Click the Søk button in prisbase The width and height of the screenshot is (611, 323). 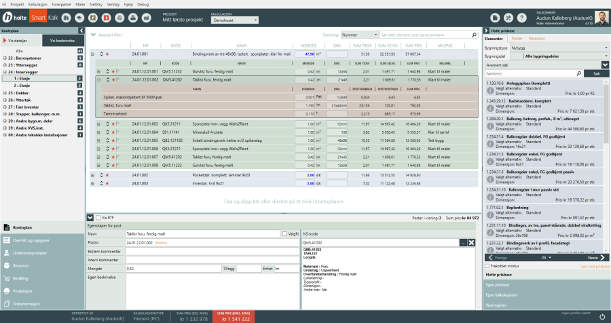596,73
